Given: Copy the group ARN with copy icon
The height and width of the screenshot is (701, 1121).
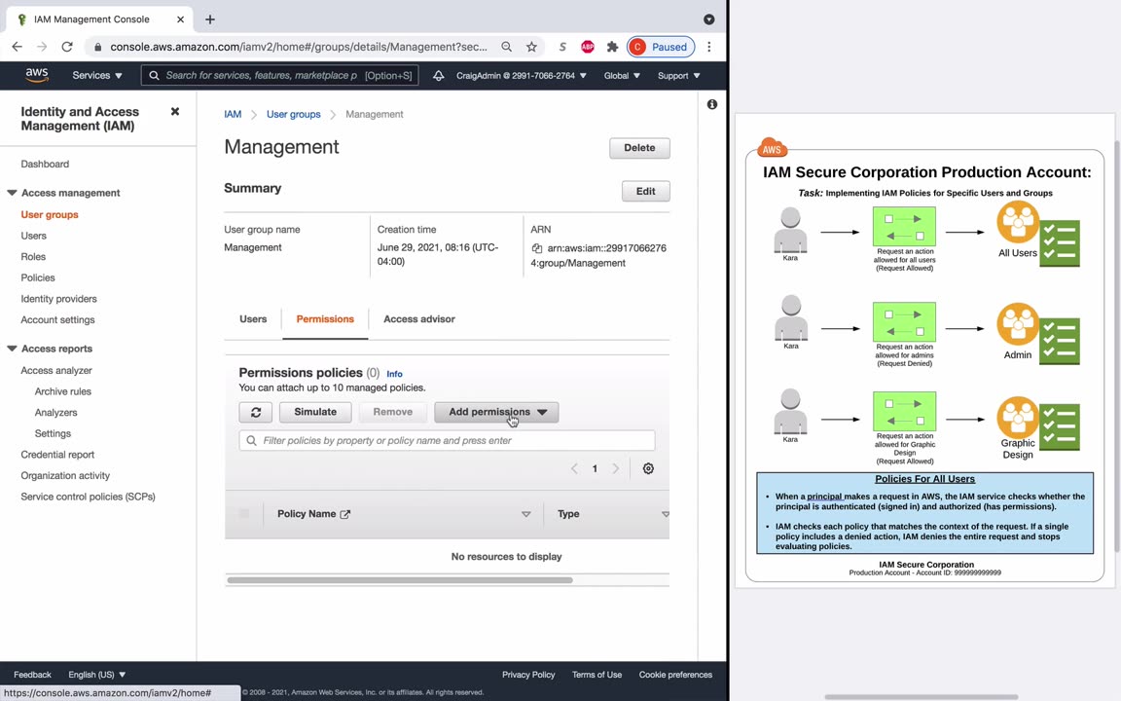Looking at the screenshot, I should [537, 248].
